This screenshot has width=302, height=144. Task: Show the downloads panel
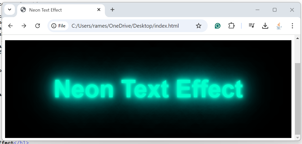(x=265, y=26)
